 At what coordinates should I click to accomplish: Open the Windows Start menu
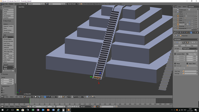[x=2, y=110]
